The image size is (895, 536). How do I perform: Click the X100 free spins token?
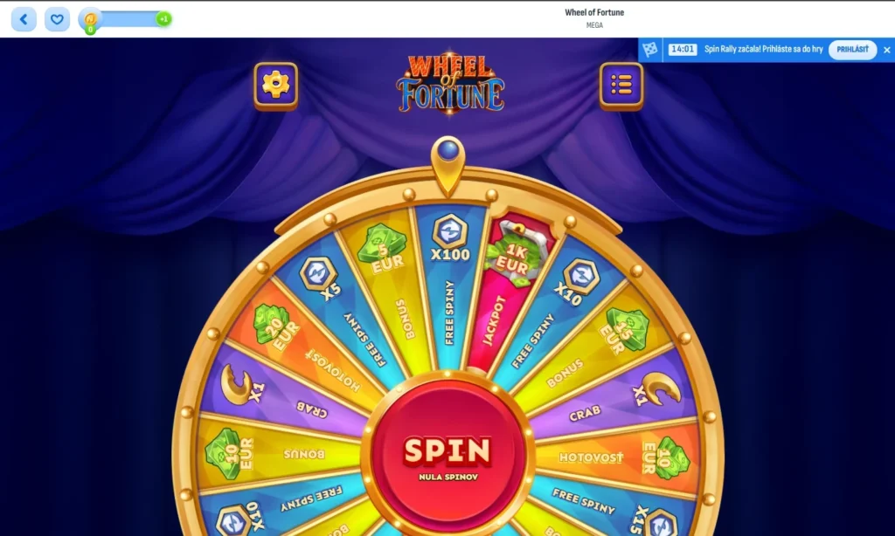[x=450, y=238]
